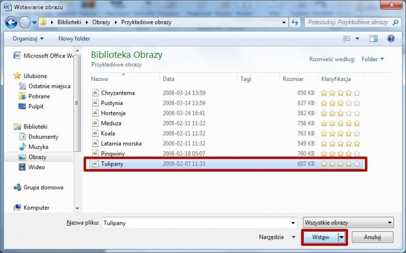Select Grupa domowa in sidebar
The image size is (406, 253).
[43, 187]
